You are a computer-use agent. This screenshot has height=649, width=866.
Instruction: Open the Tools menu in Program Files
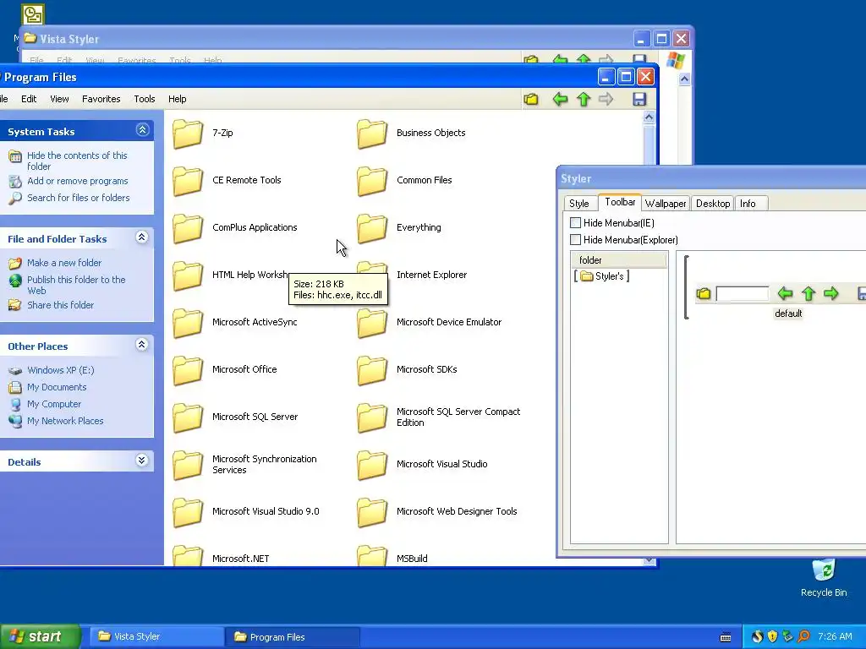coord(144,99)
